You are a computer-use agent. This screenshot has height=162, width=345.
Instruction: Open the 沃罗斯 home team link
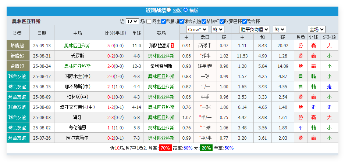[x=77, y=56]
